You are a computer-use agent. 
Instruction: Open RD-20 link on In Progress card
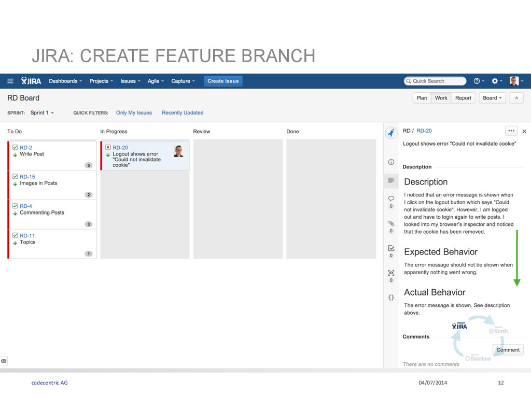pos(120,148)
